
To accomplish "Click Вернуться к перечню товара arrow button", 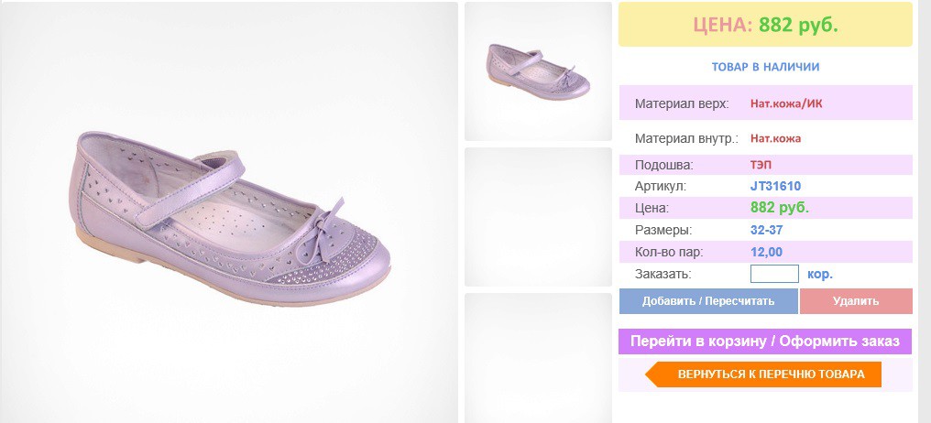I will [x=763, y=374].
